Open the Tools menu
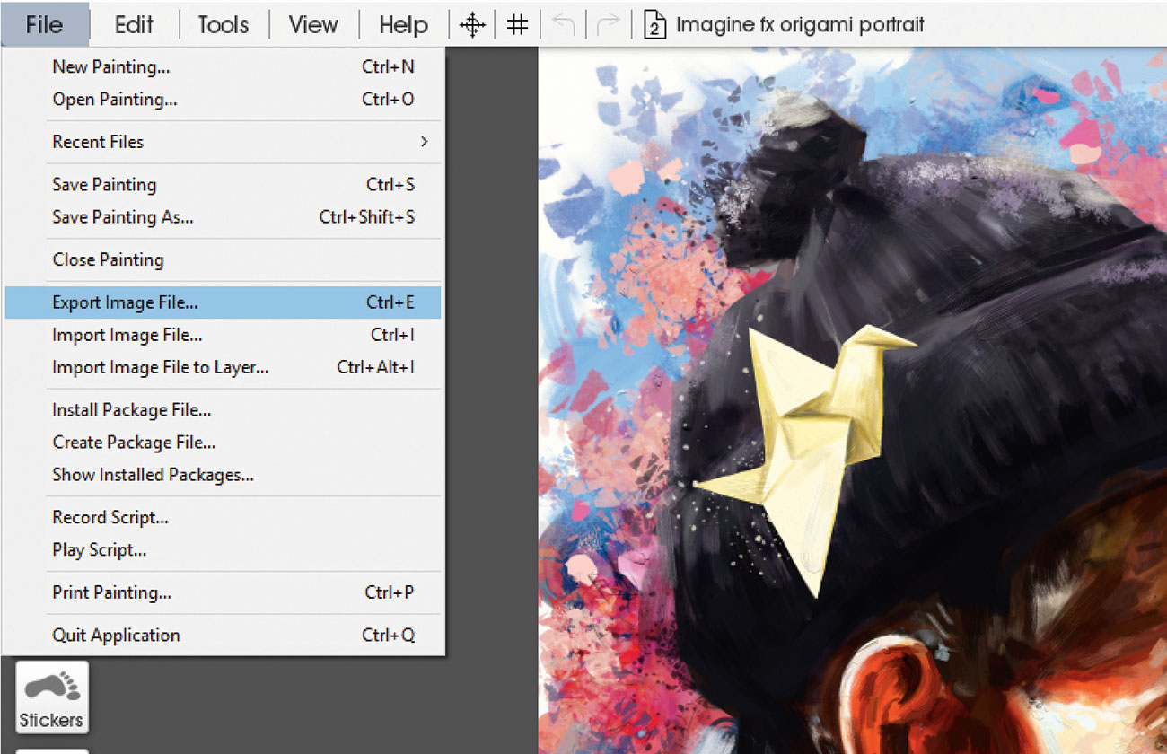The image size is (1167, 754). (x=224, y=24)
